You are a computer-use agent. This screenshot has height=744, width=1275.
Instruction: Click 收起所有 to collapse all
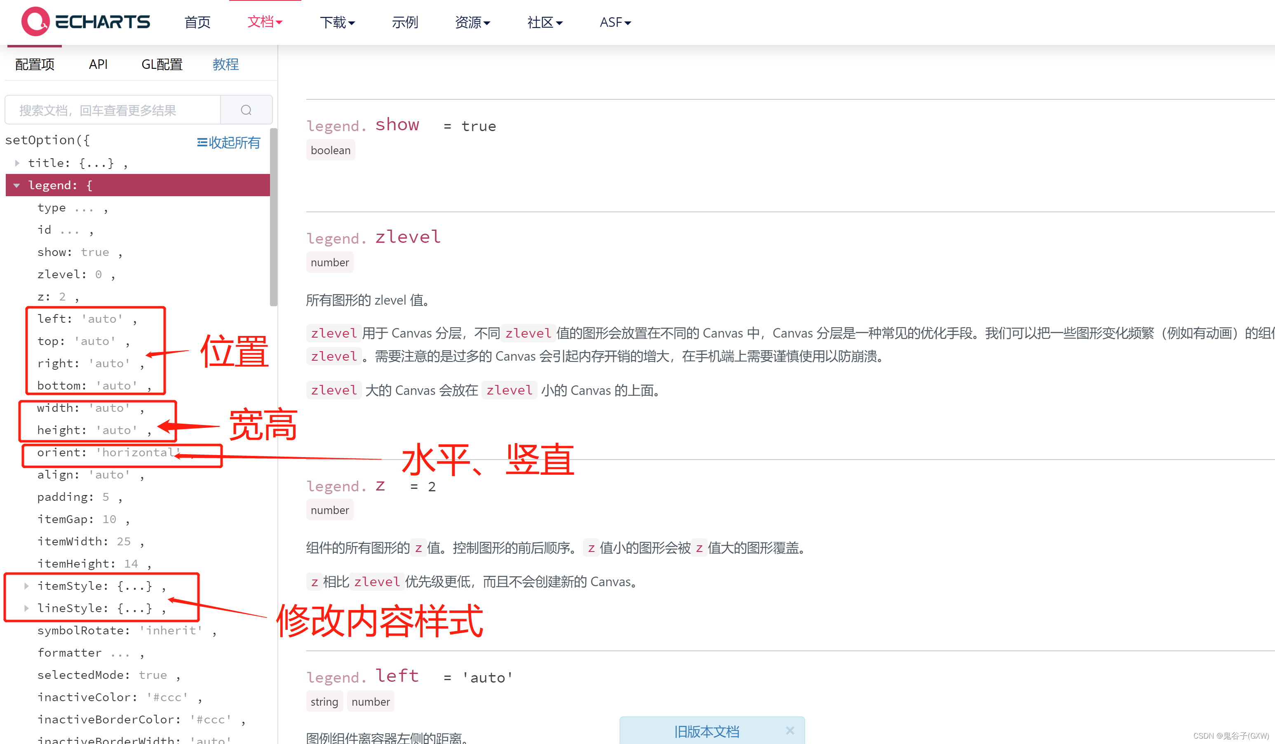click(229, 143)
